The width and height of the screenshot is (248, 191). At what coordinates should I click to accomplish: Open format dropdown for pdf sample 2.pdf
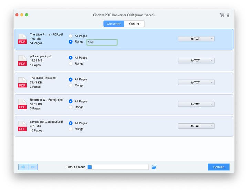point(196,60)
